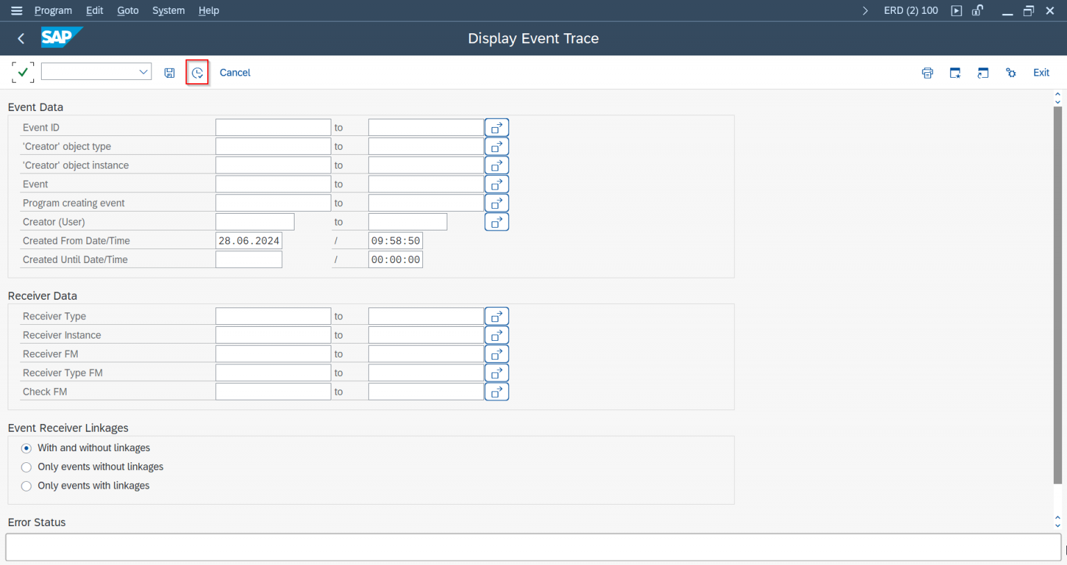Click the Print icon in toolbar
The width and height of the screenshot is (1067, 565).
coord(927,73)
